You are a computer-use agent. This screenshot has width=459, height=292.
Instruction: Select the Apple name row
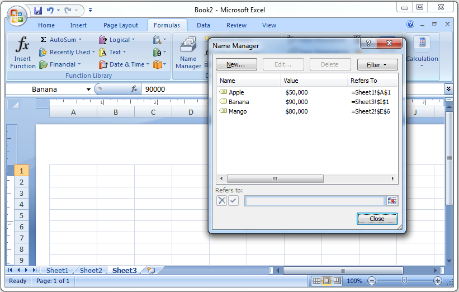coord(307,92)
